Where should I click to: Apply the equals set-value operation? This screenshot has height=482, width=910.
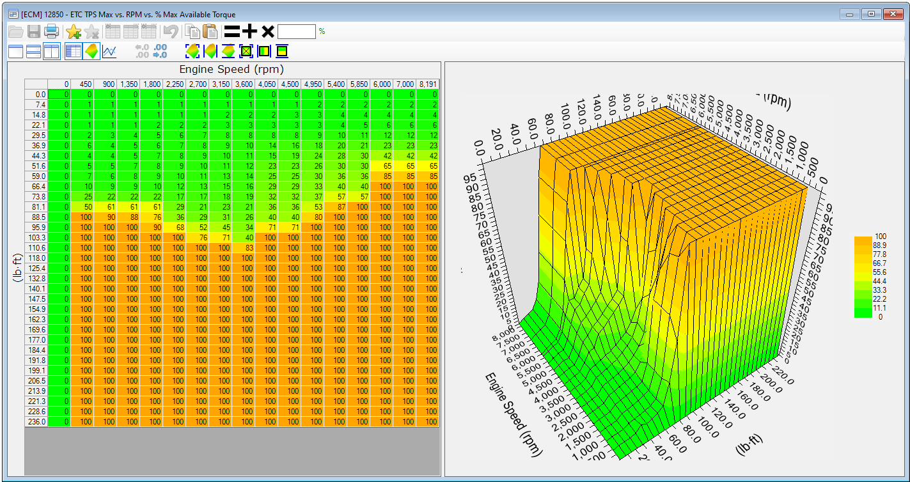click(x=231, y=31)
